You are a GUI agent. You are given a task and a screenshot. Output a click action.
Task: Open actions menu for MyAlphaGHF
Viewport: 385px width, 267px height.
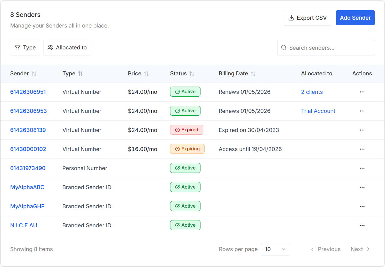point(362,206)
